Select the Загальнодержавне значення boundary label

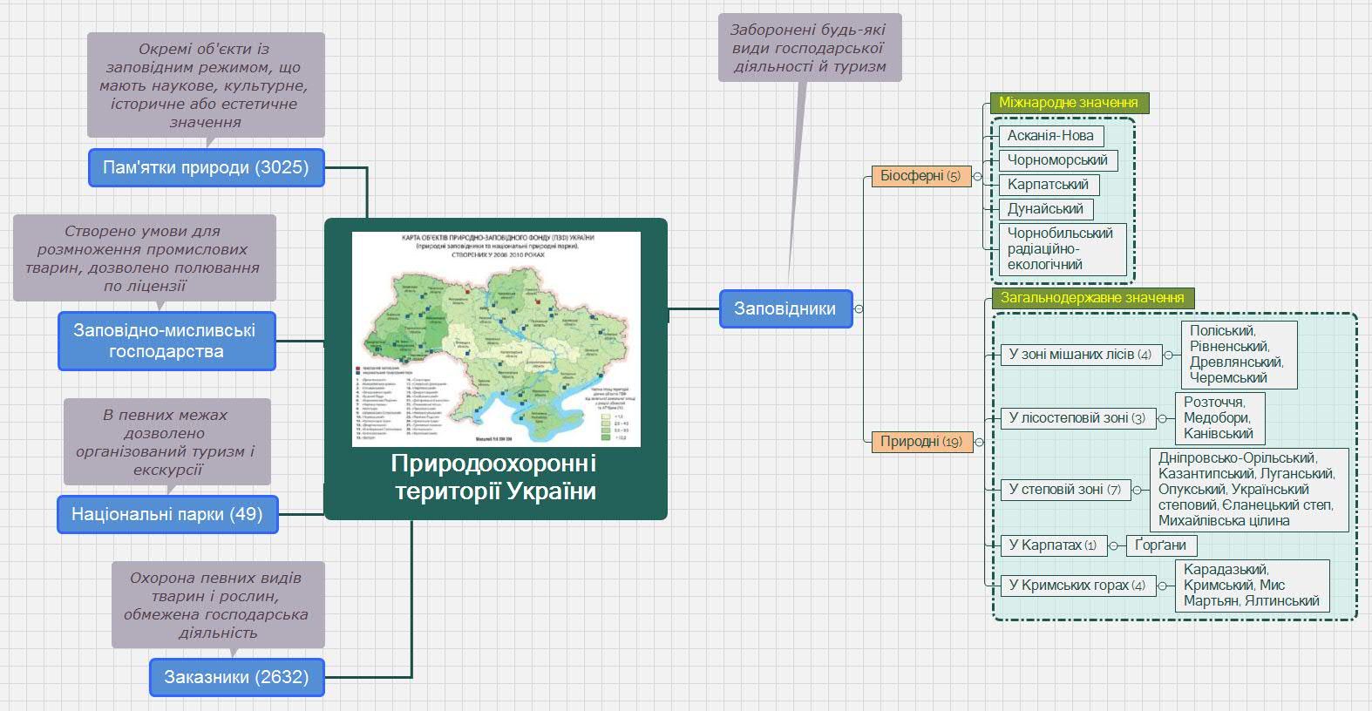1092,298
